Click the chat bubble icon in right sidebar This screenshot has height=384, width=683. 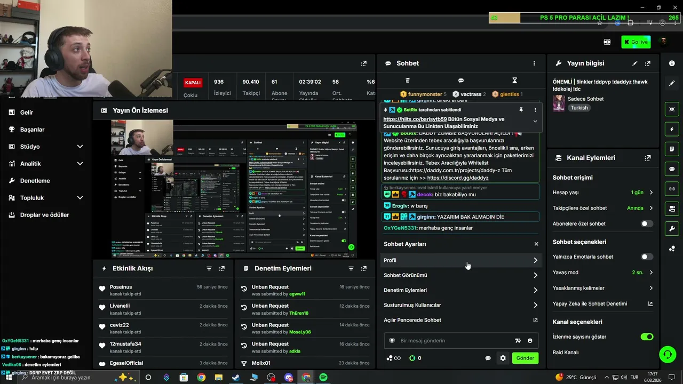click(x=672, y=169)
